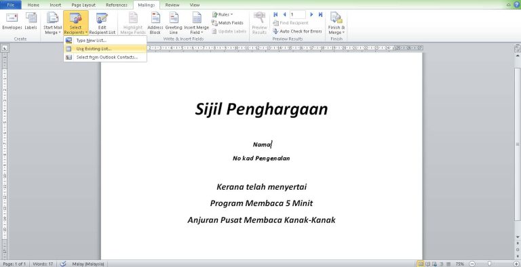The height and width of the screenshot is (267, 521).
Task: Click the vertical scrollbar thumb
Action: pyautogui.click(x=518, y=144)
